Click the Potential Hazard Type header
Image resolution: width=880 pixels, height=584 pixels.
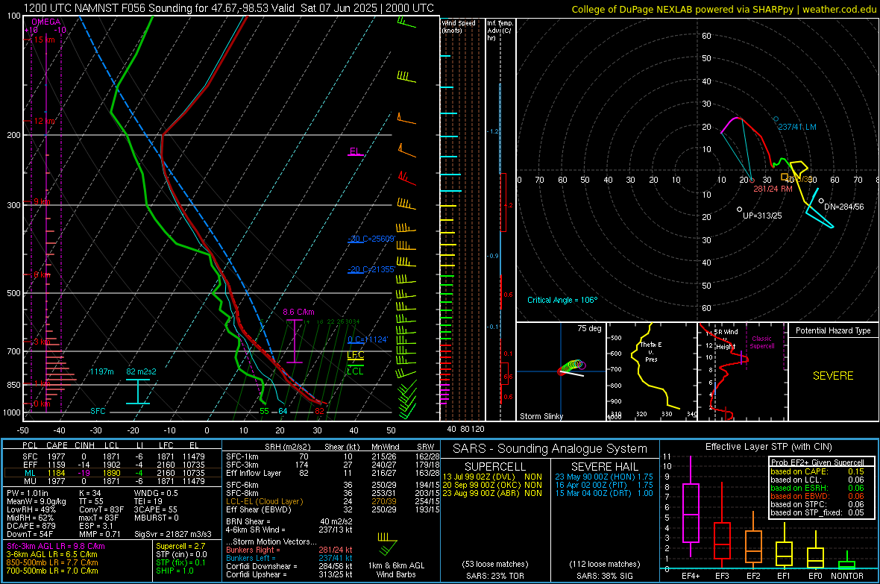pos(833,330)
